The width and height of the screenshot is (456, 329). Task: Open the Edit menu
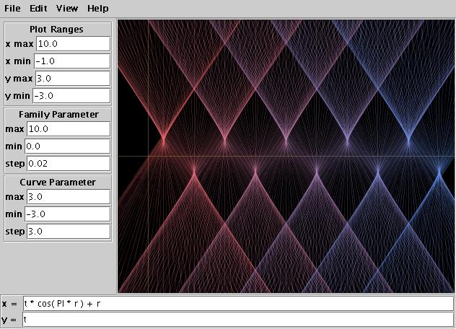(40, 9)
